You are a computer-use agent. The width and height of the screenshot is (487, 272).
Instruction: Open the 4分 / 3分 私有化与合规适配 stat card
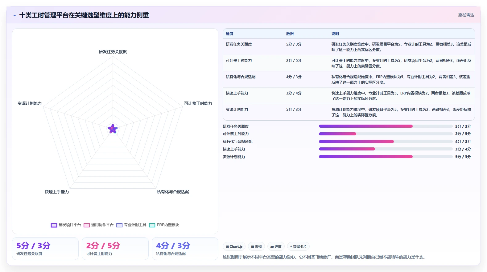(185, 249)
